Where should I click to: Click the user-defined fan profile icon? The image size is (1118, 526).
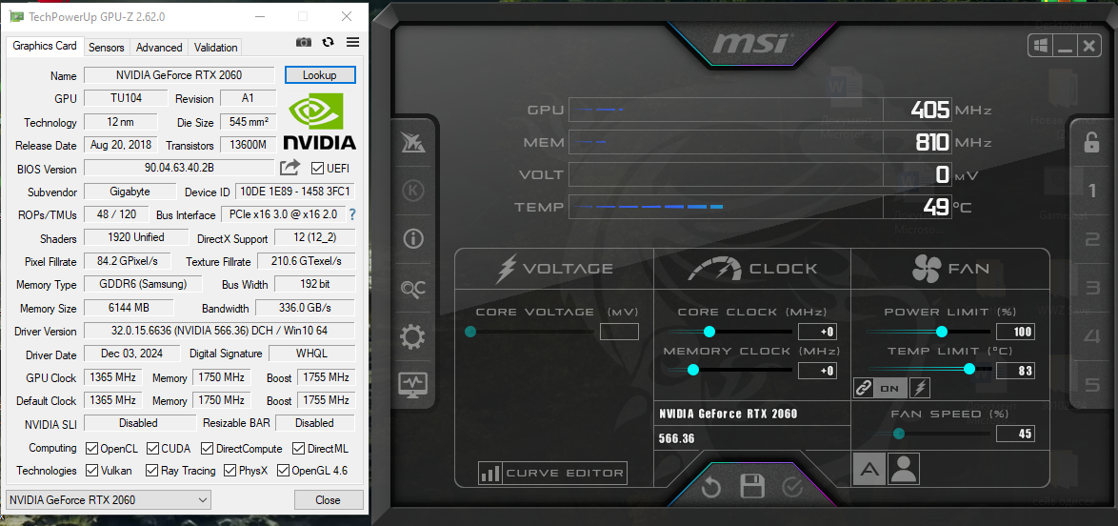coord(904,469)
